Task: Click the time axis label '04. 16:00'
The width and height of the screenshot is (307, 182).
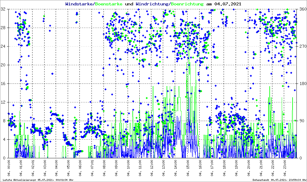Action: click(x=200, y=168)
